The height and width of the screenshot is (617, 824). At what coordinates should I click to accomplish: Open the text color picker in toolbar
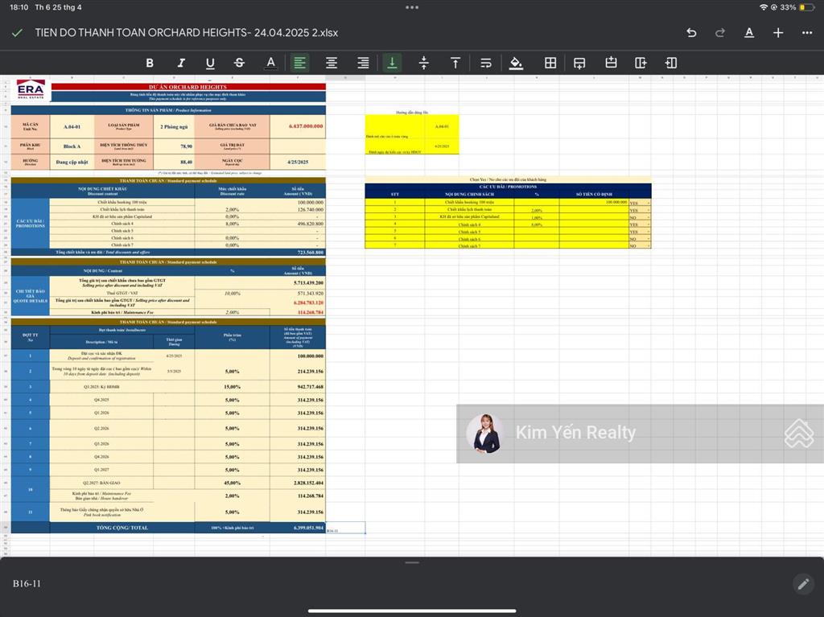(270, 63)
